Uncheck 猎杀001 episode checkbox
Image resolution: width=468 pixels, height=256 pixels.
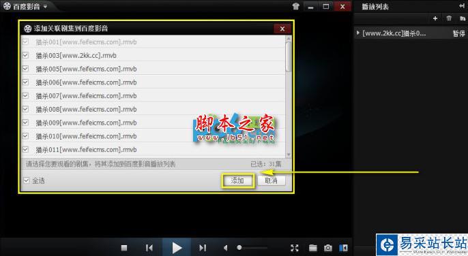click(x=26, y=42)
